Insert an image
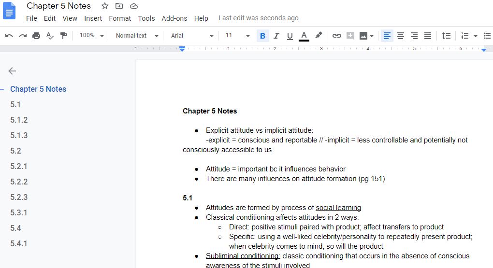This screenshot has width=493, height=268. coord(363,36)
